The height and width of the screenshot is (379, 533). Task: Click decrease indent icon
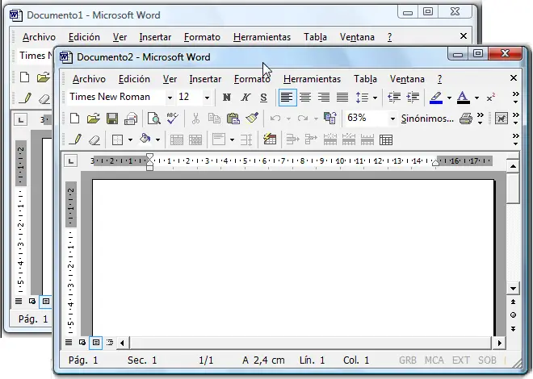[x=394, y=98]
